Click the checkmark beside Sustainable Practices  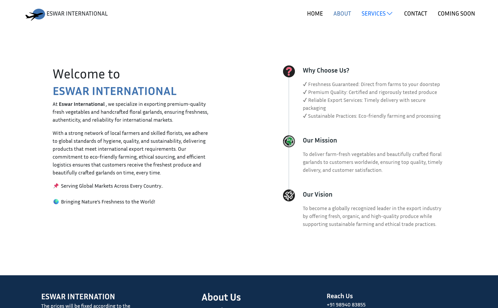(x=305, y=116)
